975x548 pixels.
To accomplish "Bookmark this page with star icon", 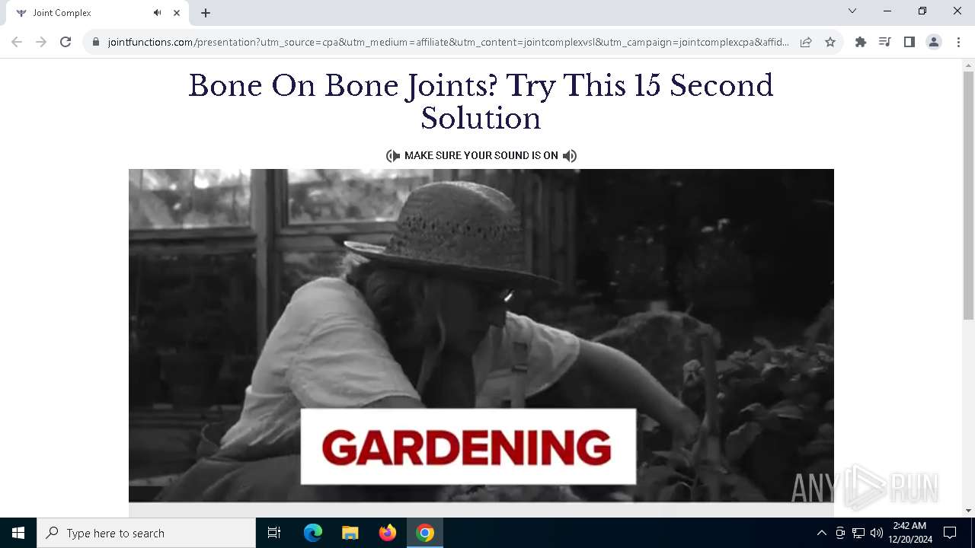I will tap(830, 42).
